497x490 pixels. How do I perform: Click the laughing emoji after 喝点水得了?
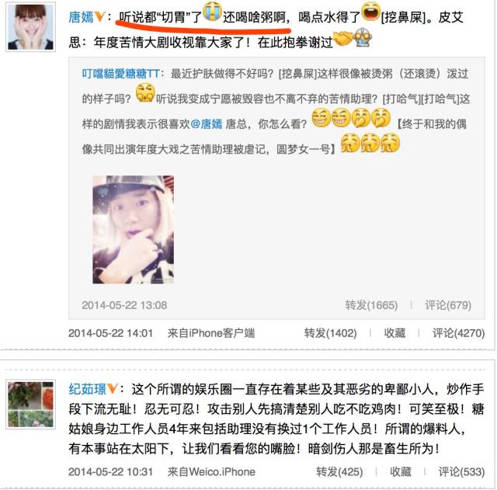(370, 12)
